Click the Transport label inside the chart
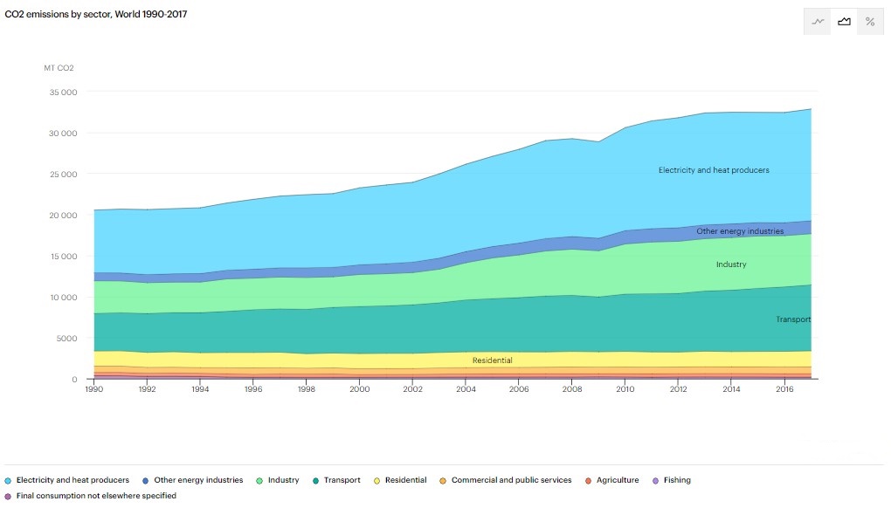891x508 pixels. coord(793,319)
